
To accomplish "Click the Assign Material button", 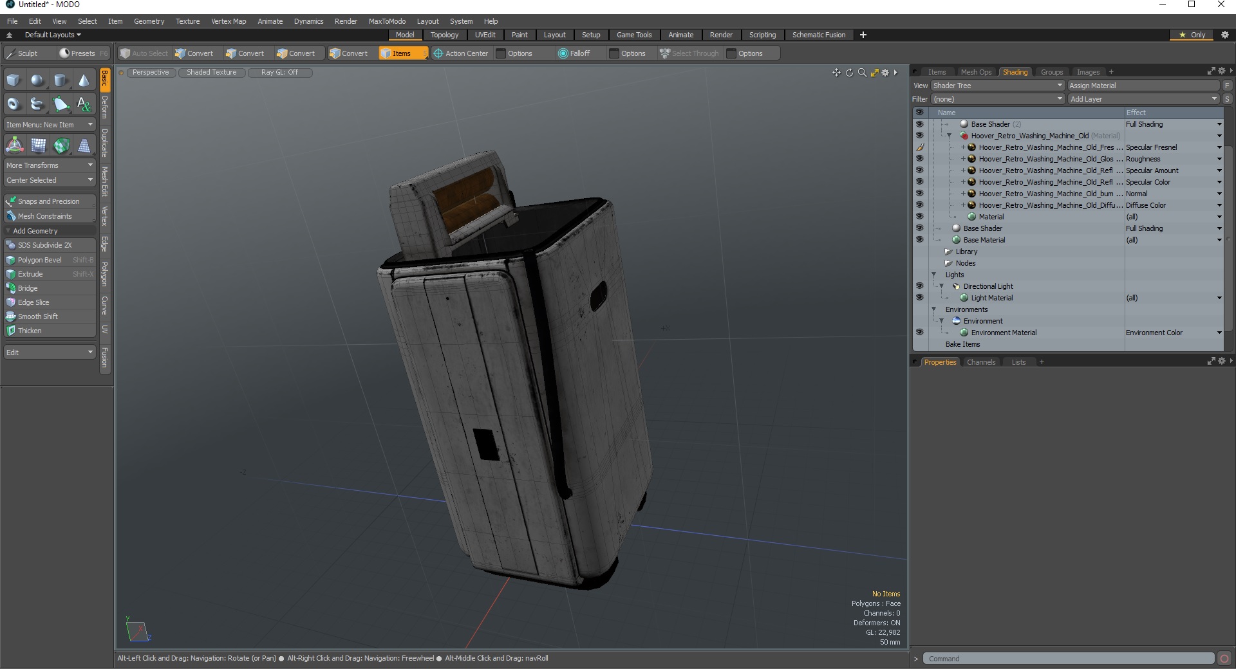I will pyautogui.click(x=1143, y=86).
